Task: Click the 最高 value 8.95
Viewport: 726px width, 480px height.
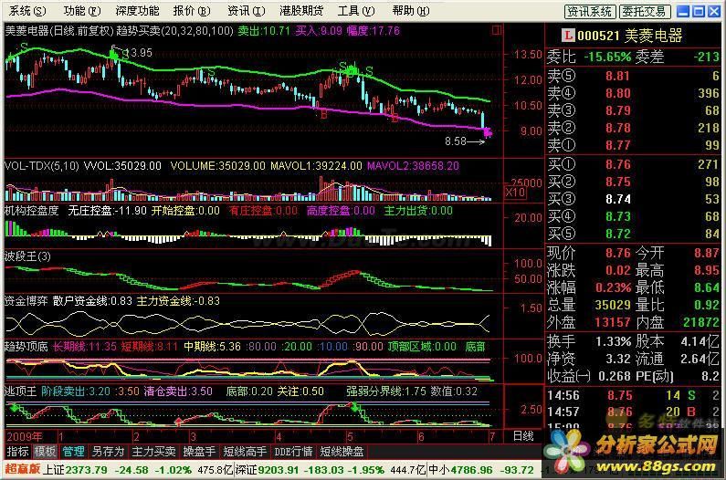Action: pyautogui.click(x=707, y=270)
